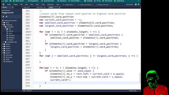Expand the card battler copy folder
The width and height of the screenshot is (169, 95).
pos(4,42)
